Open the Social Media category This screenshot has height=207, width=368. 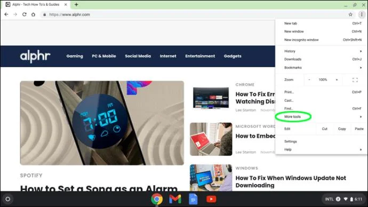point(138,56)
